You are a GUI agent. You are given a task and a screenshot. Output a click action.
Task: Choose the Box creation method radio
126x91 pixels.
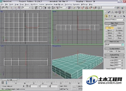(117, 51)
